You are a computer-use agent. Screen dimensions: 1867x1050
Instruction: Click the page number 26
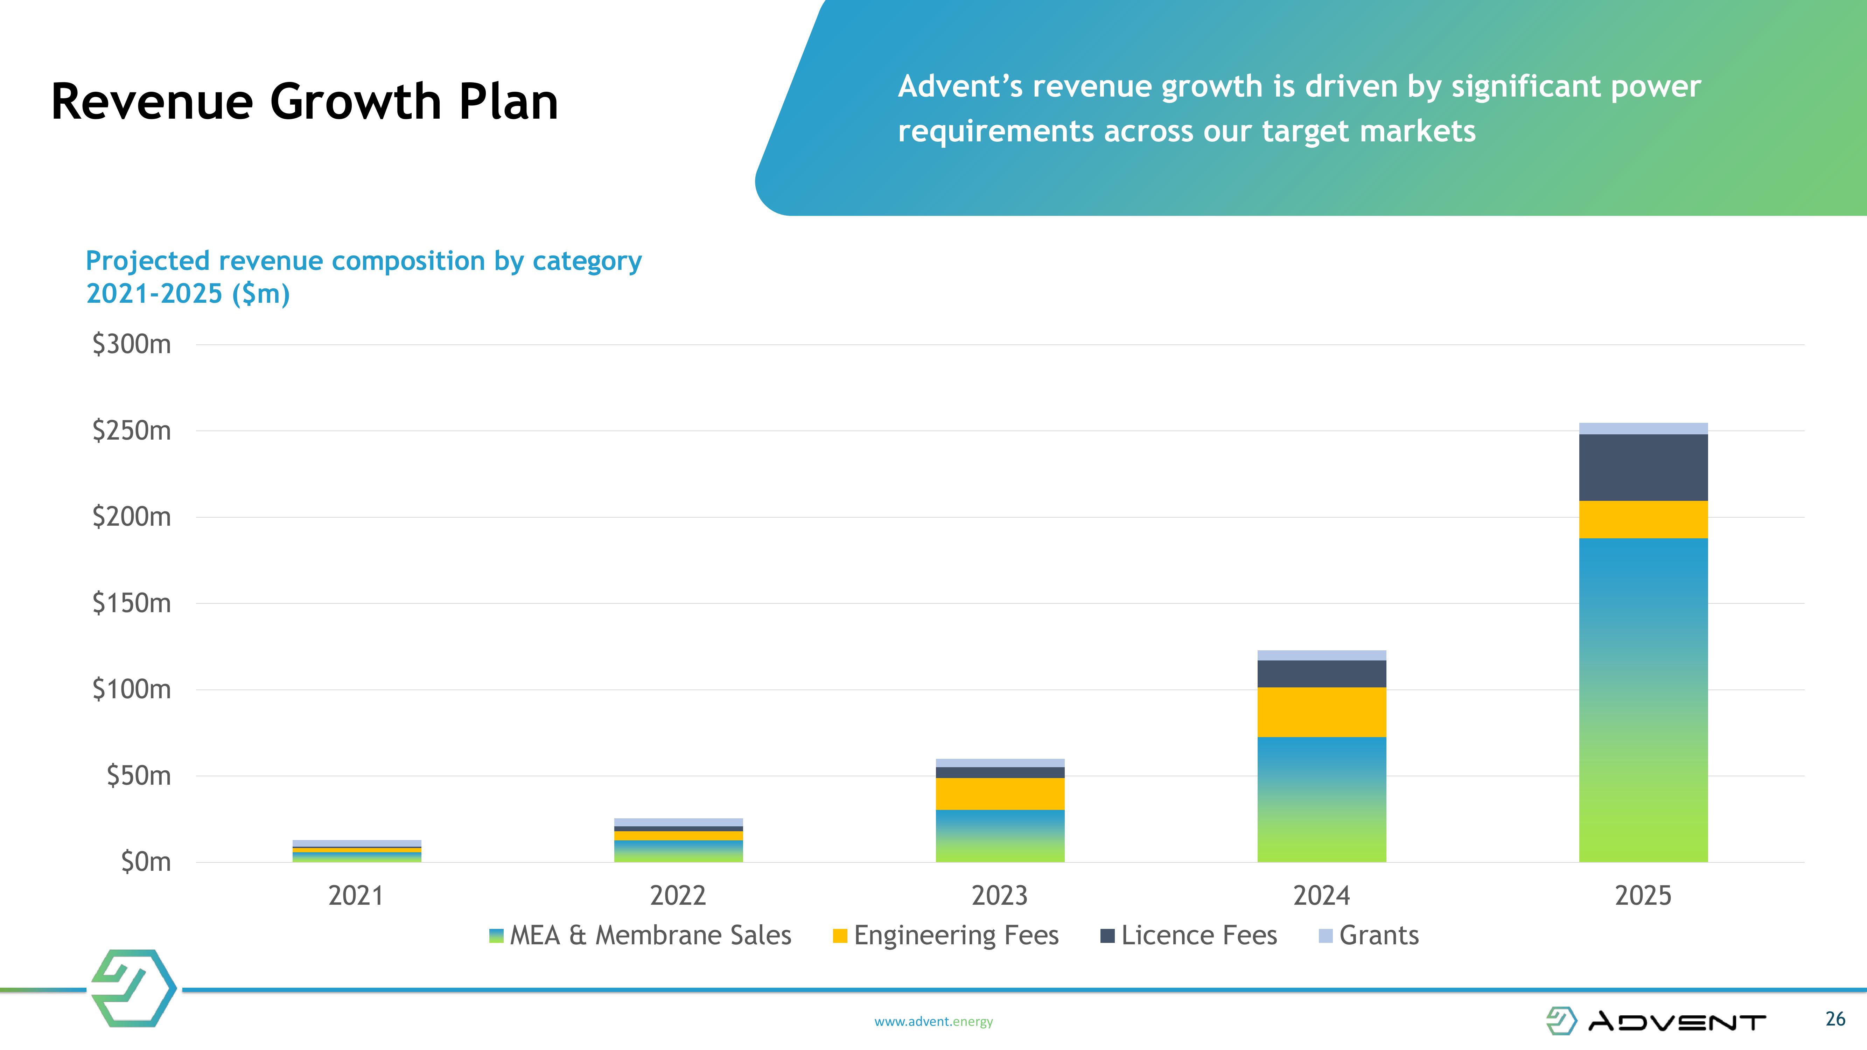click(x=1835, y=1020)
